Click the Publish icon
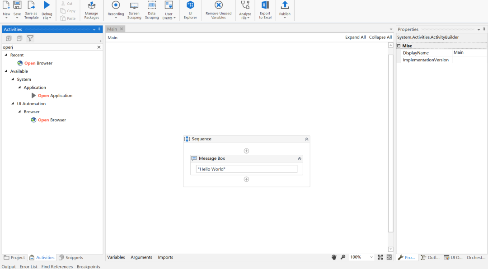This screenshot has width=488, height=269. [x=285, y=5]
